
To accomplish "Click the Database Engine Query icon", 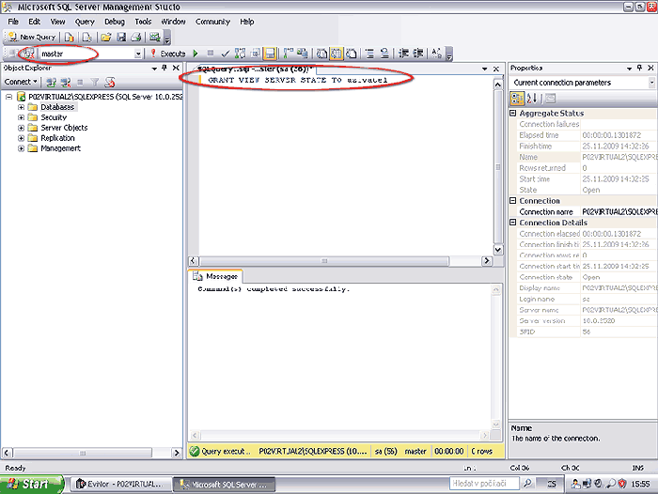I will [70, 38].
